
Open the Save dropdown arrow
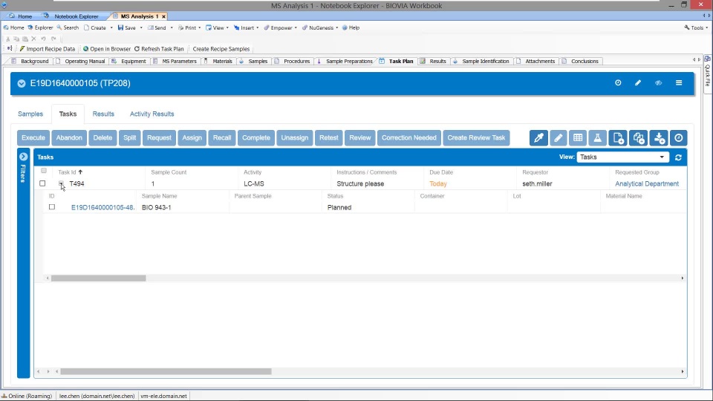tap(141, 27)
